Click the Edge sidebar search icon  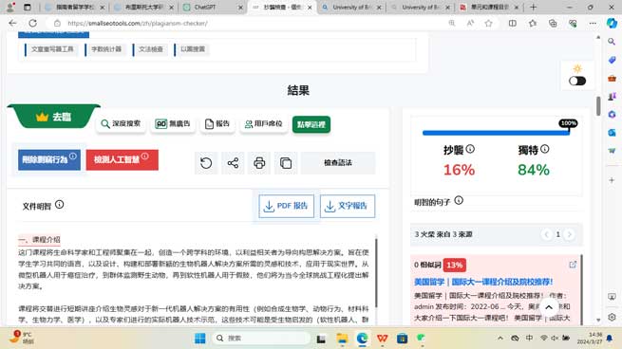point(612,41)
